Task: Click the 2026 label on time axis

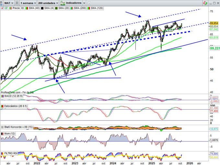Action: 190,163
